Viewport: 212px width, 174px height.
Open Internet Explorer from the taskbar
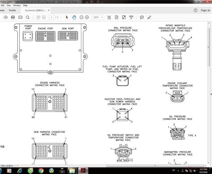click(20, 170)
